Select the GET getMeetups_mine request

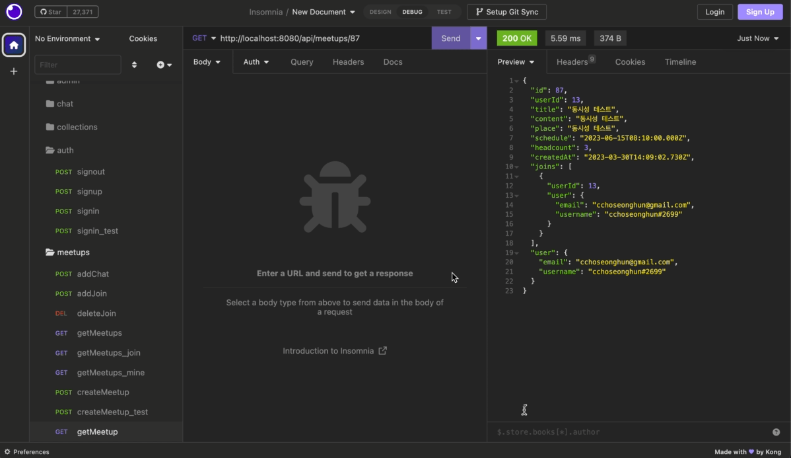pyautogui.click(x=106, y=372)
